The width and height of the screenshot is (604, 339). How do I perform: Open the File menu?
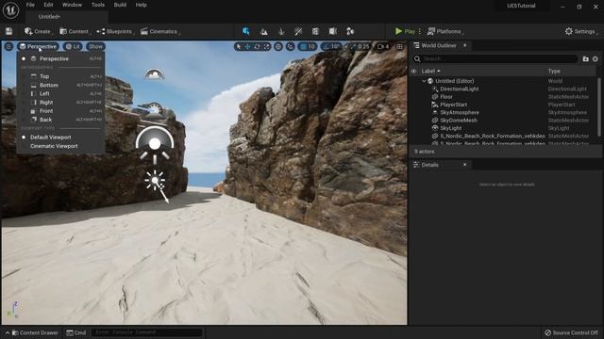point(30,5)
